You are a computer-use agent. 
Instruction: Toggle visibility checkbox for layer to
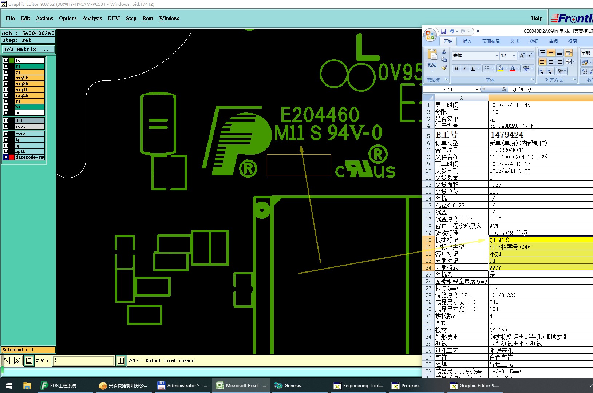[x=6, y=60]
